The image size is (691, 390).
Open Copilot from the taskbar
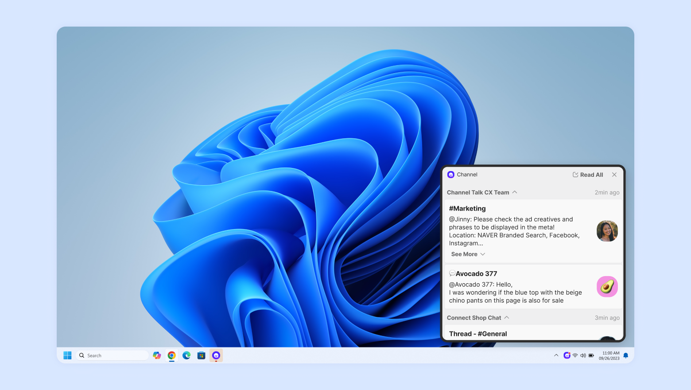[157, 355]
